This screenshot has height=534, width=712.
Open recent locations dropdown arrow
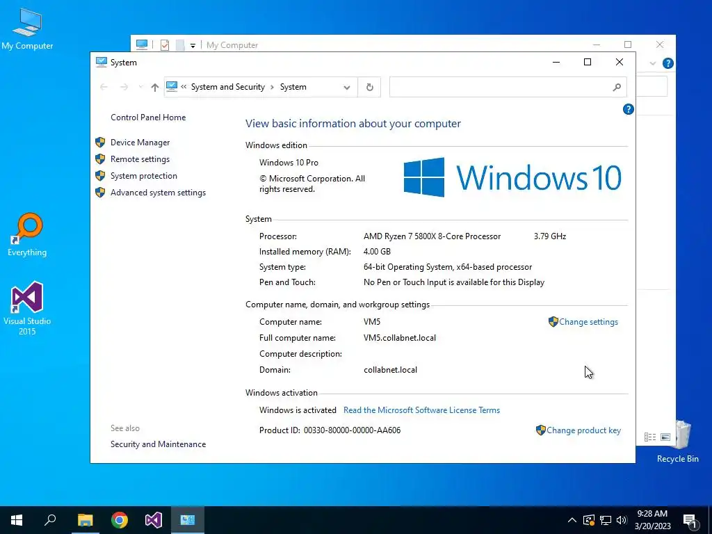coord(140,87)
